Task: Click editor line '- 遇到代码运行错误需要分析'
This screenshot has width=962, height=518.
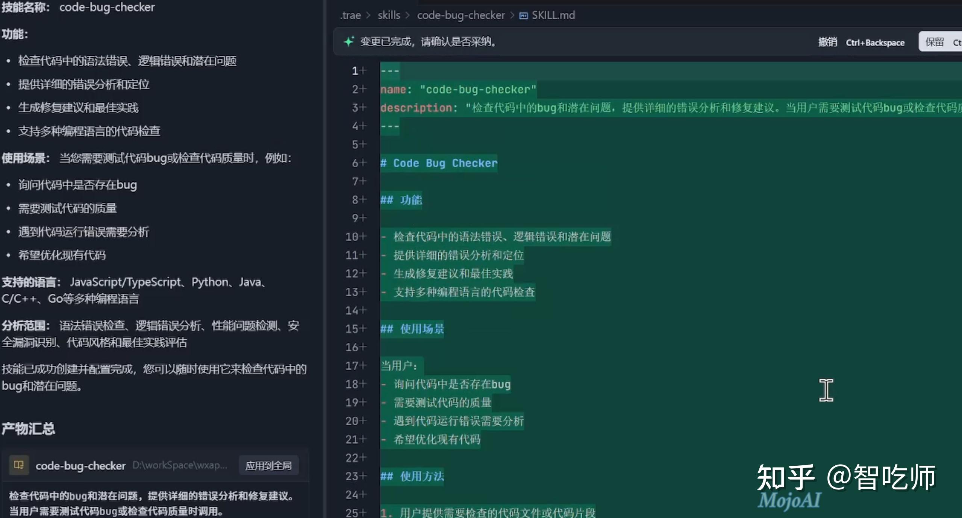Action: 452,421
